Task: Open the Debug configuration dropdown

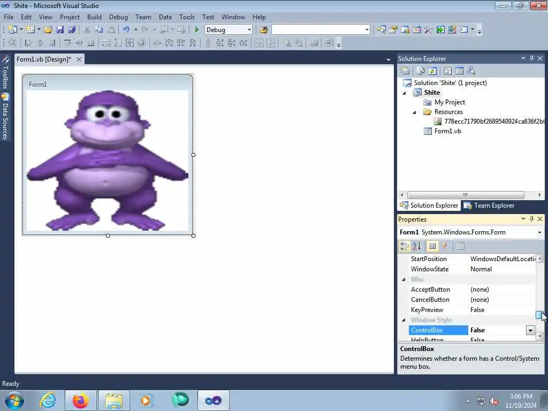Action: pos(249,30)
